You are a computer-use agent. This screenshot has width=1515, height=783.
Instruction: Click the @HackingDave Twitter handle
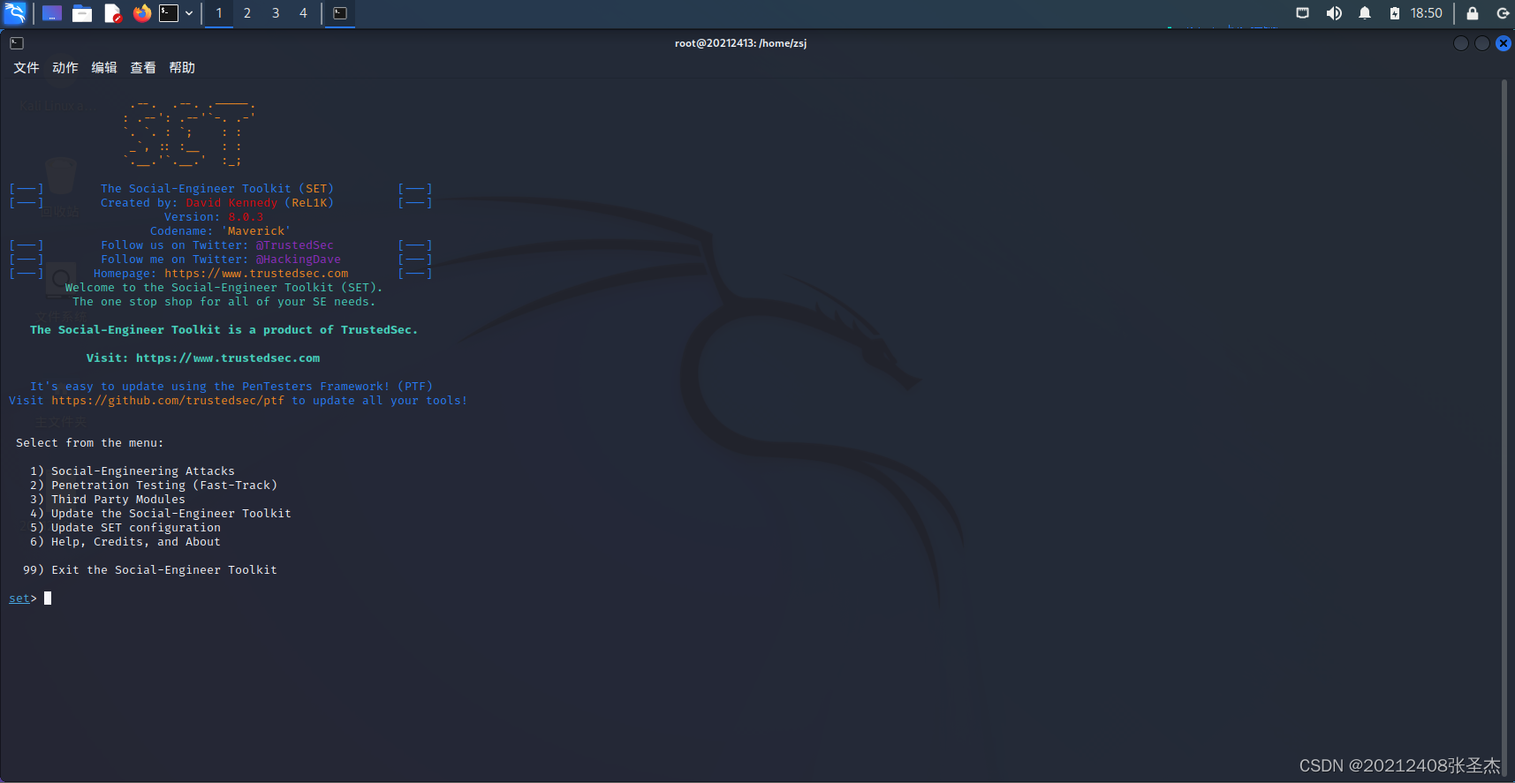tap(299, 260)
